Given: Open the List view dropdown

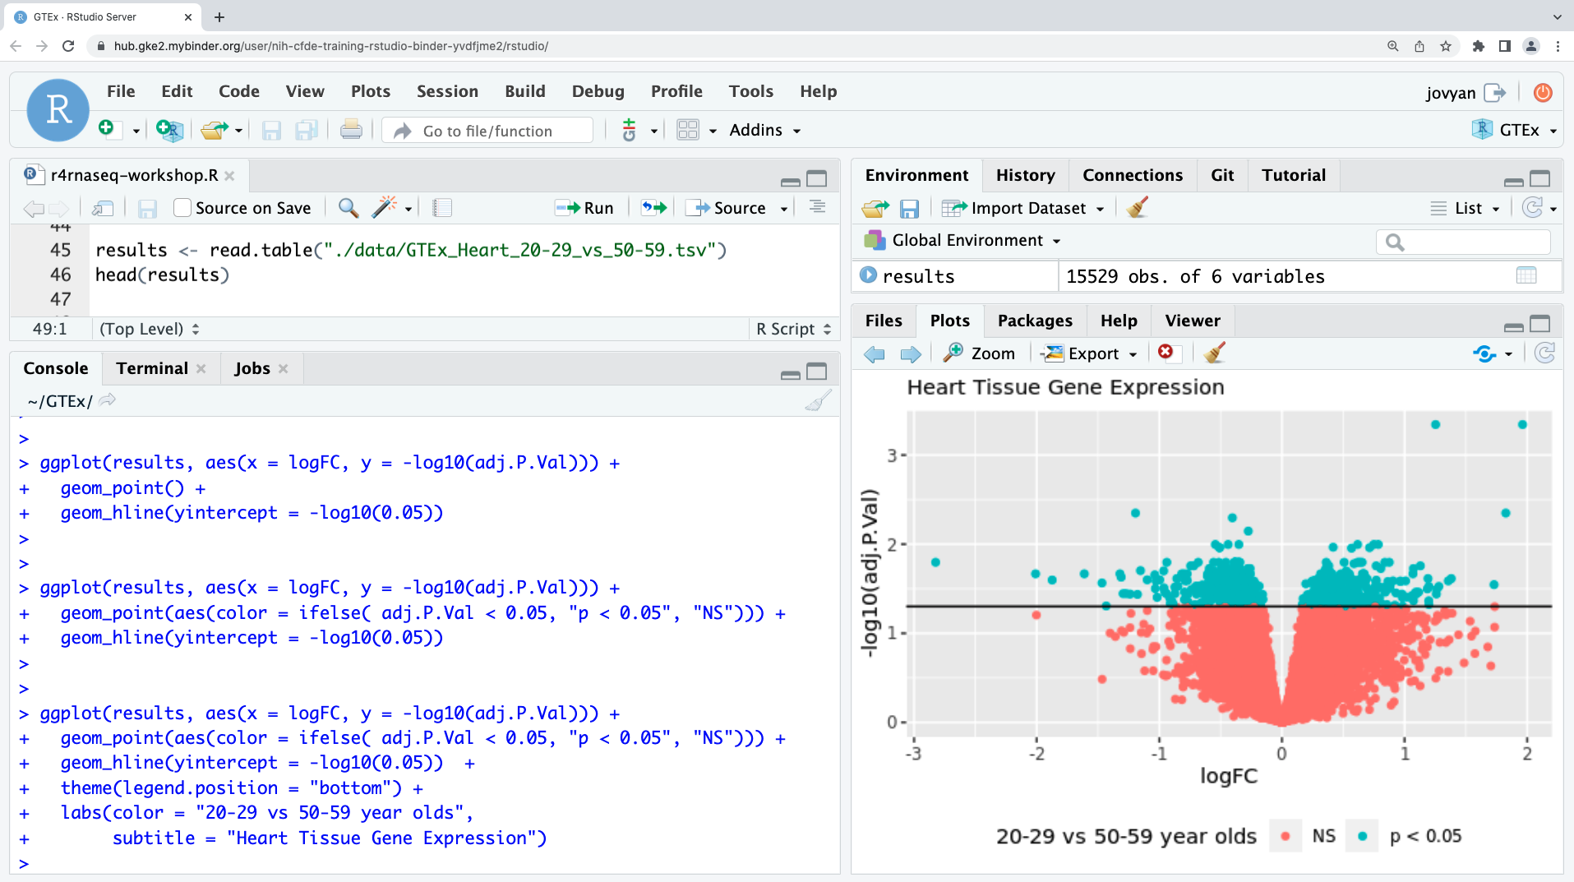Looking at the screenshot, I should (1465, 209).
